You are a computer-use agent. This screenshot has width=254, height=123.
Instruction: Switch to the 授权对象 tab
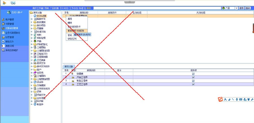(69, 67)
